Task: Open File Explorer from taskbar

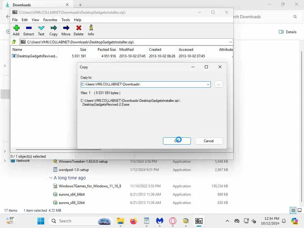Action: (121, 221)
